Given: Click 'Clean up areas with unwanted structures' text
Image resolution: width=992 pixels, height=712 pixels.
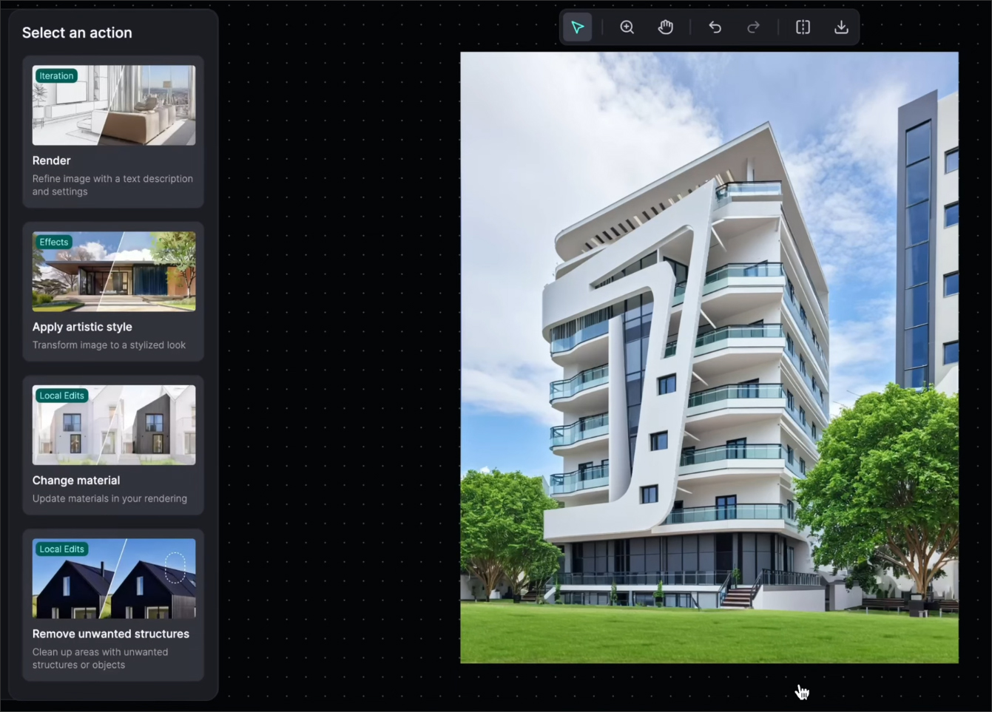Looking at the screenshot, I should coord(100,658).
